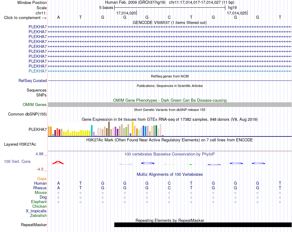Click the C base in the complement row

point(169,17)
